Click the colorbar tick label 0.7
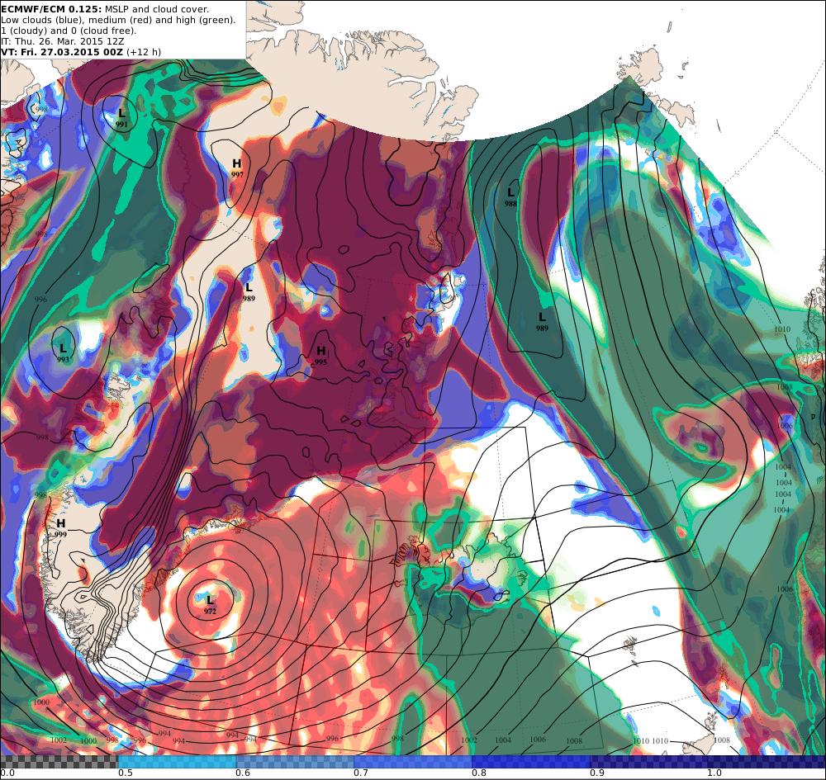 [x=361, y=773]
